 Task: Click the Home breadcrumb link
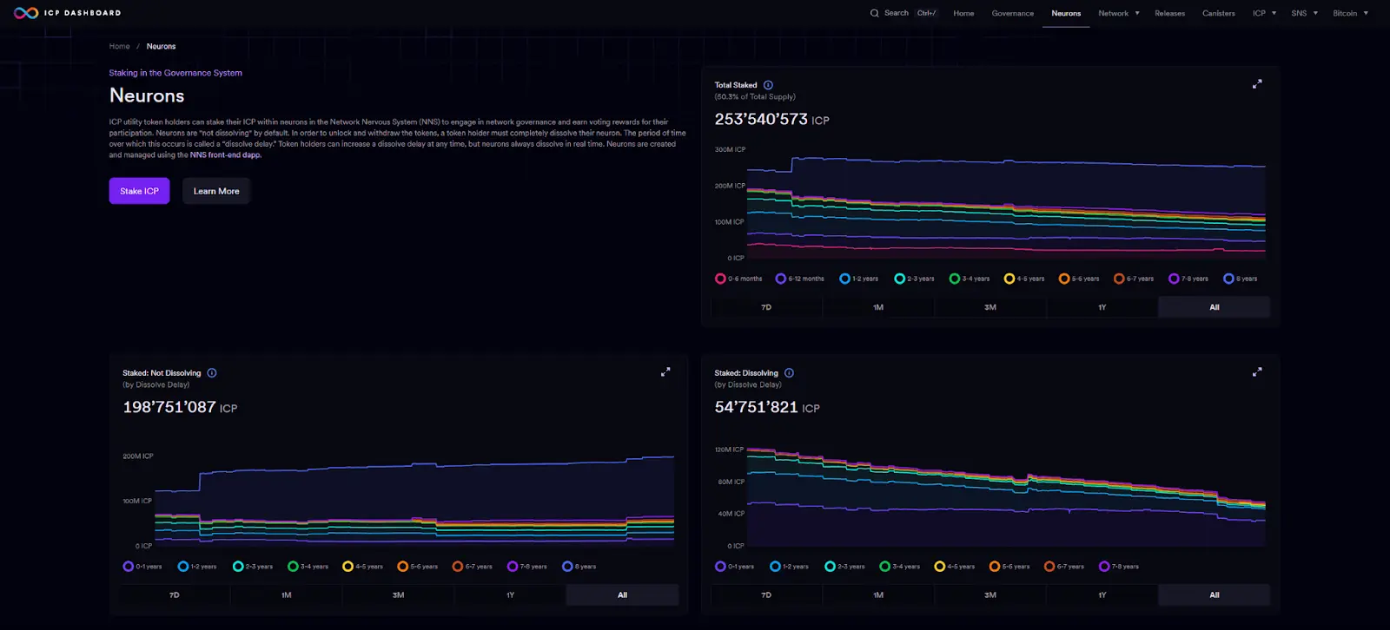click(120, 46)
